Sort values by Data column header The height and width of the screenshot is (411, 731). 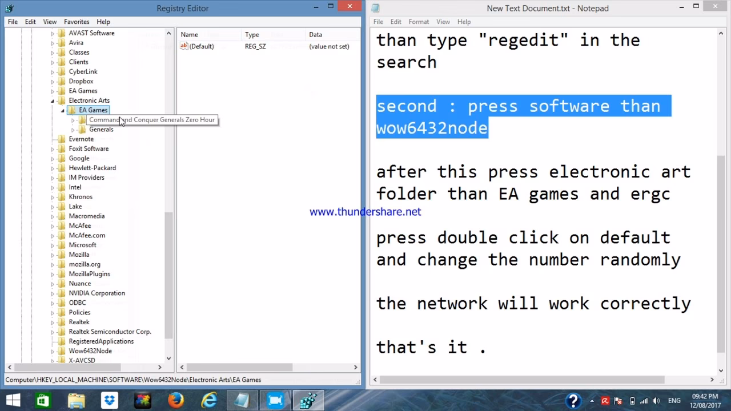tap(332, 35)
